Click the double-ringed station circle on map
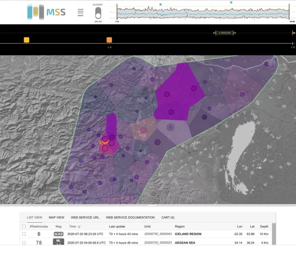296x257 pixels. coord(171,127)
